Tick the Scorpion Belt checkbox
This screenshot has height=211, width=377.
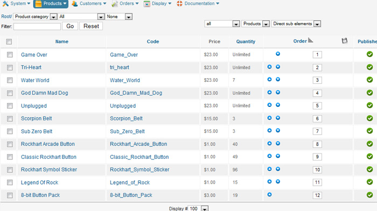pyautogui.click(x=10, y=119)
